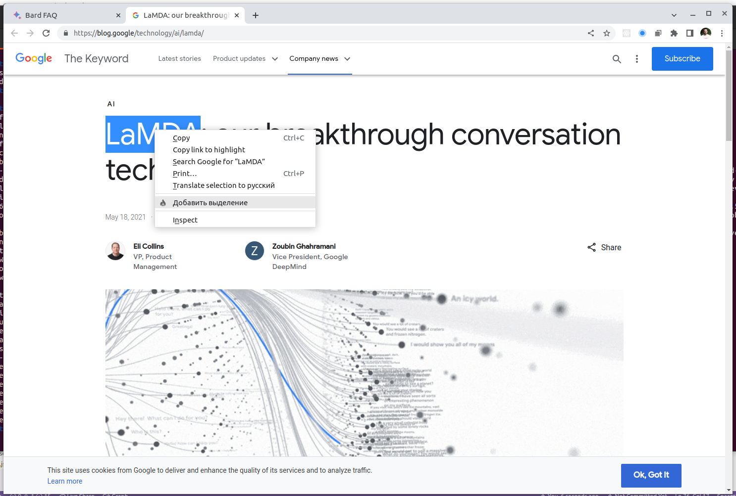Open the Learn more cookie link
736x496 pixels.
click(x=65, y=481)
